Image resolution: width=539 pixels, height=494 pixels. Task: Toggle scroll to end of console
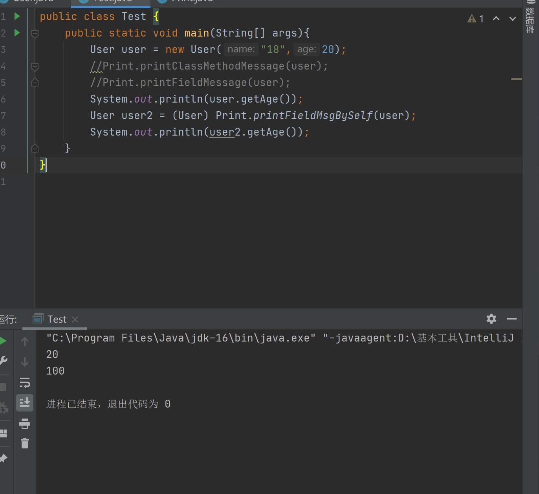(x=25, y=403)
